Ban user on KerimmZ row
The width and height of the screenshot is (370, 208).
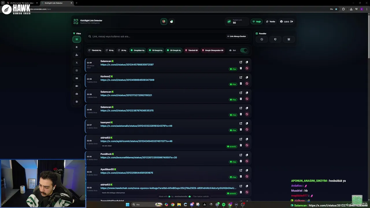click(247, 83)
